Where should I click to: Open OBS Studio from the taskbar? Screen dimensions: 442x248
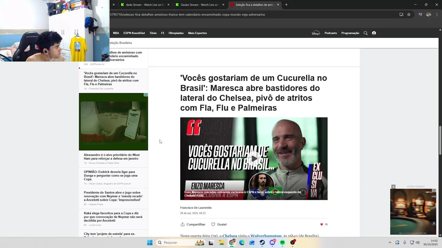coord(293,242)
